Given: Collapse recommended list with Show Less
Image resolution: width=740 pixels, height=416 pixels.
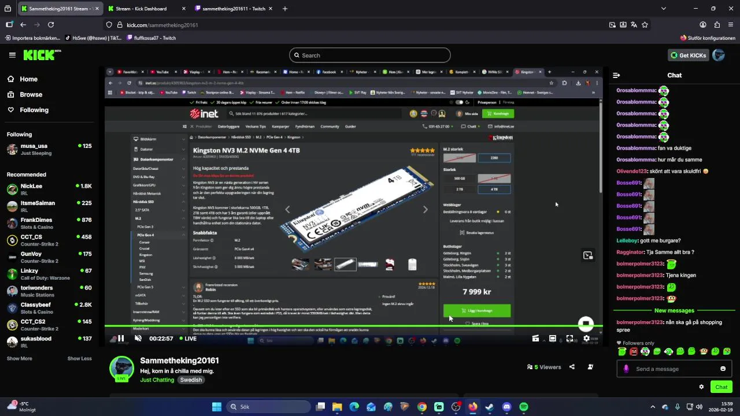Looking at the screenshot, I should (x=79, y=359).
